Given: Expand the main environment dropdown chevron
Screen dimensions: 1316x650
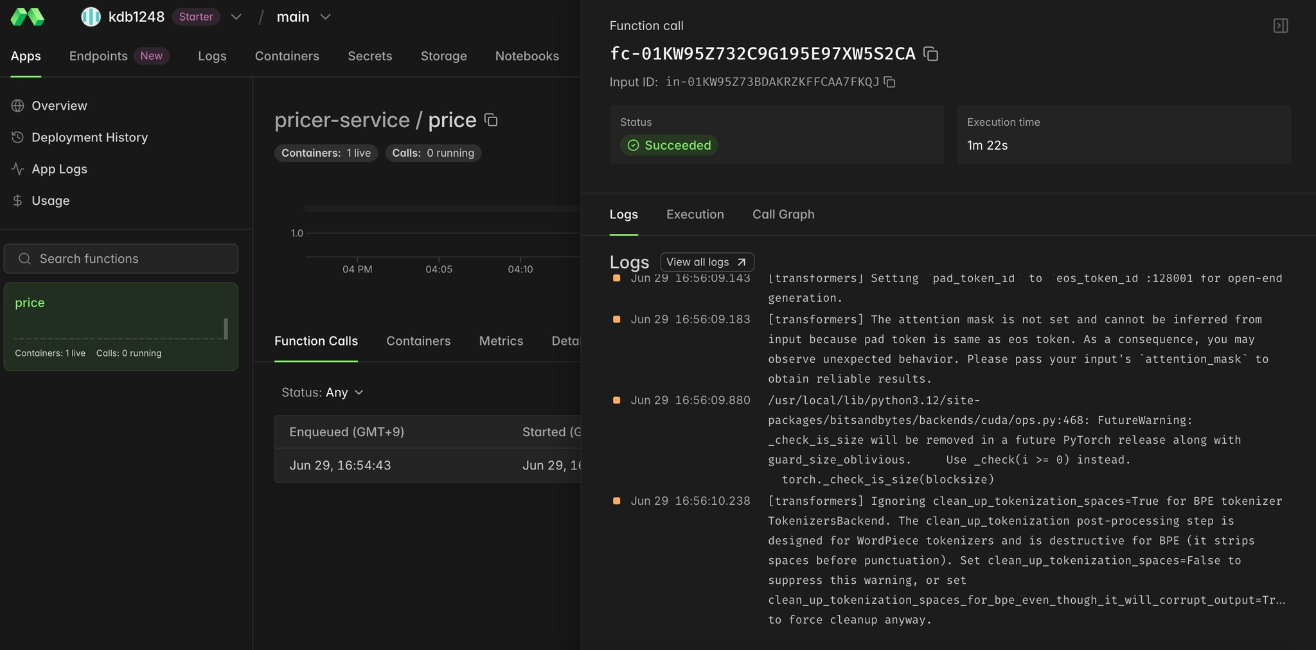Looking at the screenshot, I should 325,17.
